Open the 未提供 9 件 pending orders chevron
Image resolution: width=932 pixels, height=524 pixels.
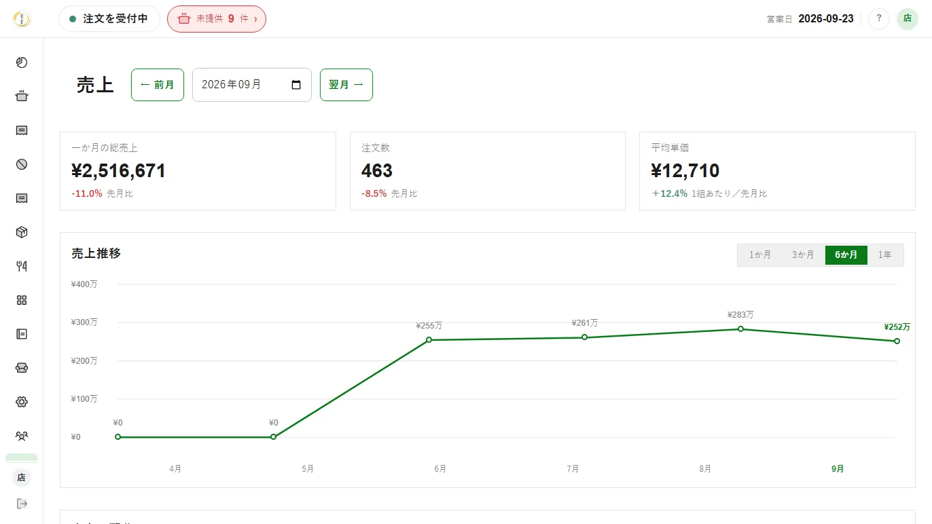255,19
